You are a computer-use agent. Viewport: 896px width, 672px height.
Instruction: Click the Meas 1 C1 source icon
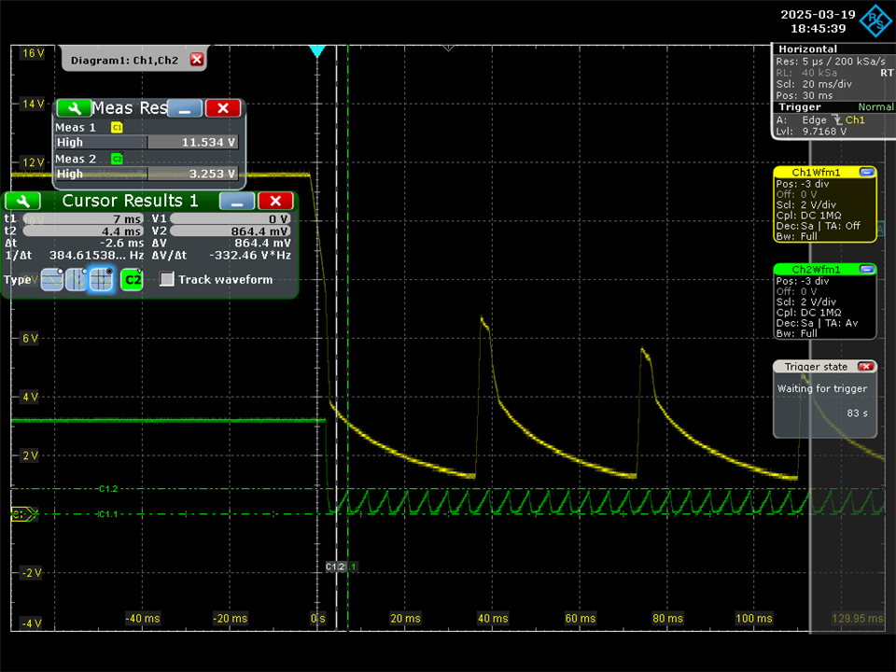[x=117, y=127]
